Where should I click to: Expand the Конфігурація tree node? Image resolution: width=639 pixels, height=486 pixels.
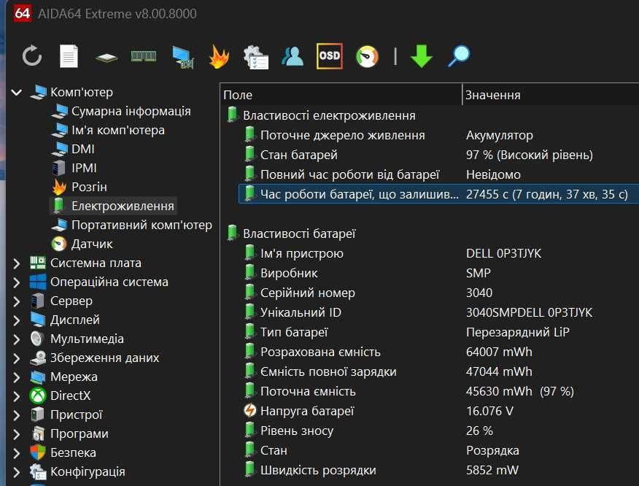16,471
